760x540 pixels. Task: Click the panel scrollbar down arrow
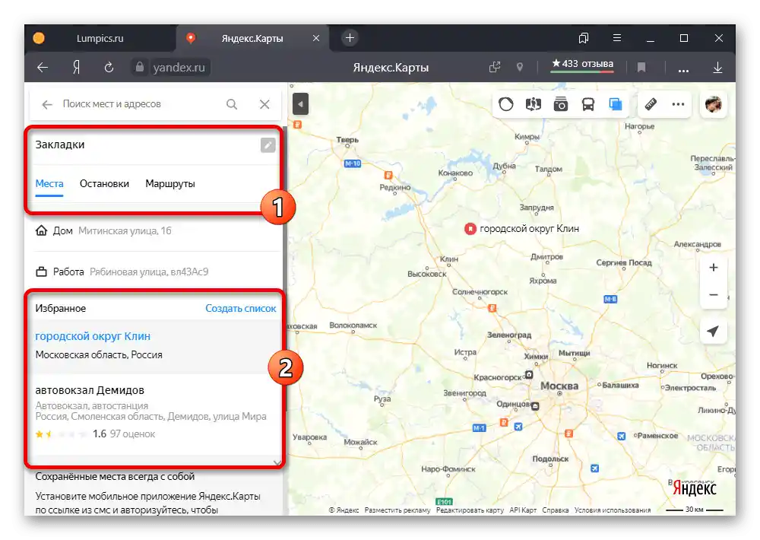click(x=277, y=463)
